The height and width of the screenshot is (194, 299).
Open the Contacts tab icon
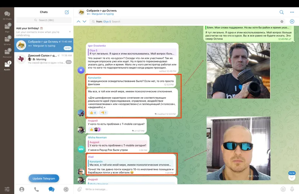[22, 189]
